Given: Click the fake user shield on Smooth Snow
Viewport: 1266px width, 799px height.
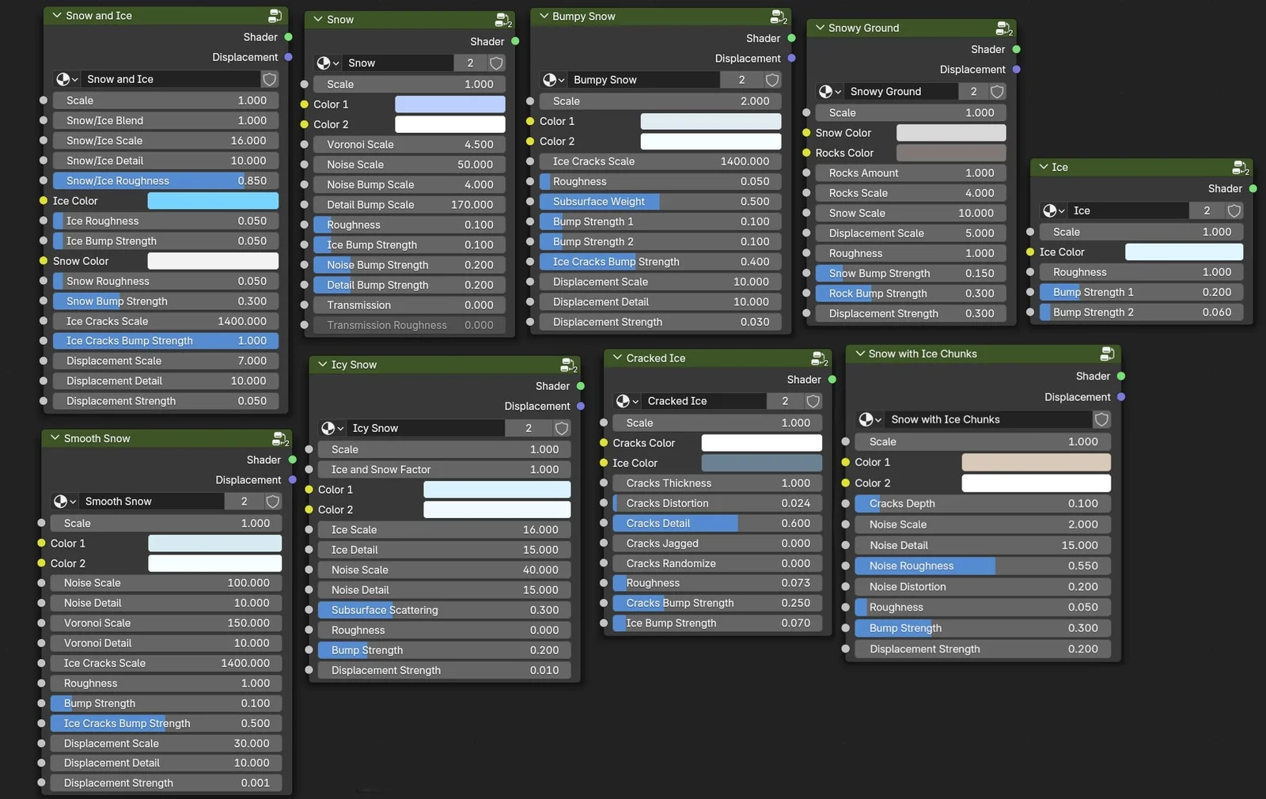Looking at the screenshot, I should point(272,501).
